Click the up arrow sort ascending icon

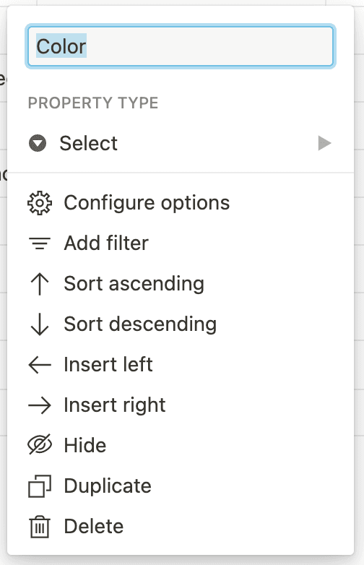(x=40, y=284)
